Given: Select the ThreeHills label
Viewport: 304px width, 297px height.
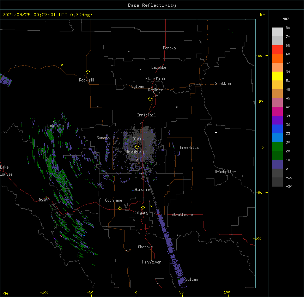Looking at the screenshot, I should pos(188,147).
